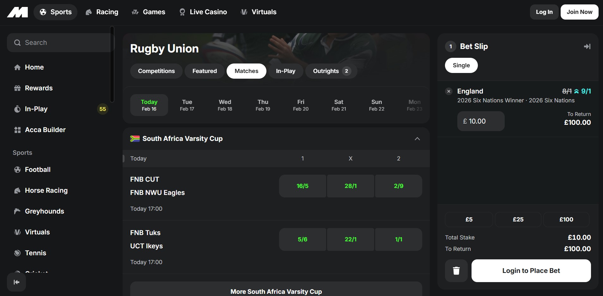This screenshot has height=296, width=603.
Task: Click the Home house icon in sidebar
Action: click(17, 67)
